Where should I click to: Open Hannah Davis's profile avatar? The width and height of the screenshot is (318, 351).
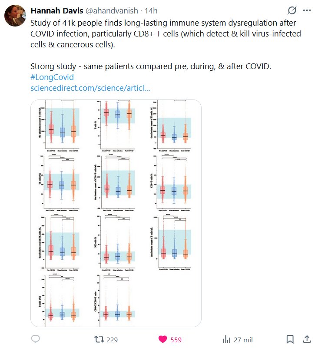tap(14, 16)
